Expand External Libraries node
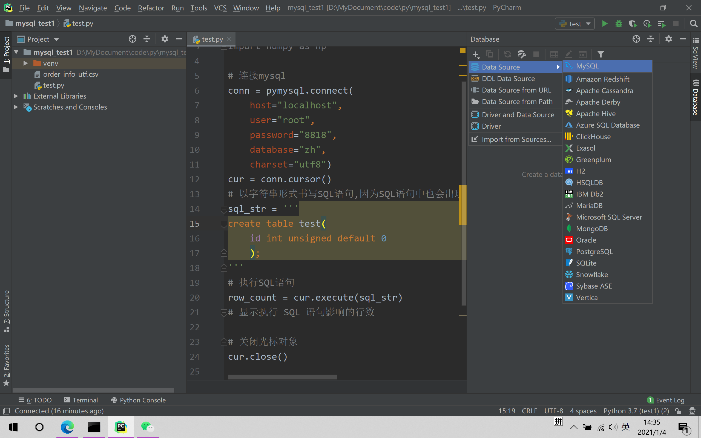The width and height of the screenshot is (701, 438). (x=16, y=96)
